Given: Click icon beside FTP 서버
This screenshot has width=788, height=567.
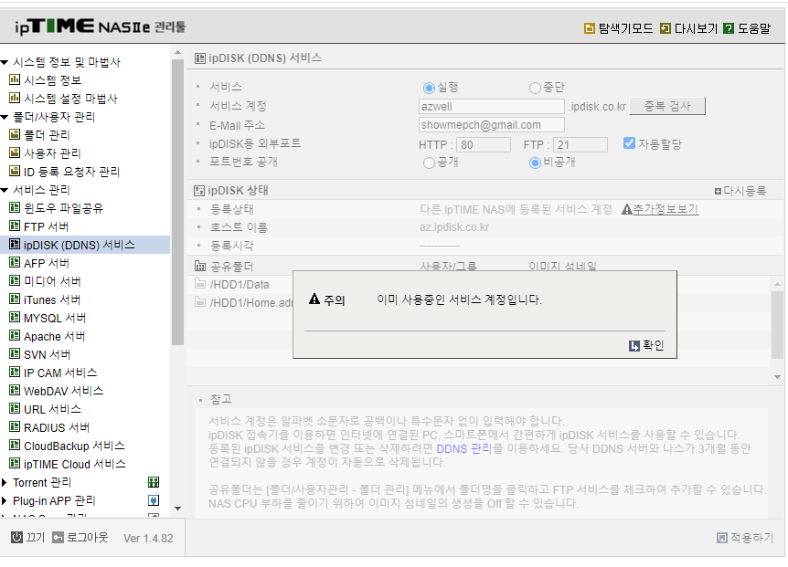Looking at the screenshot, I should click(15, 226).
